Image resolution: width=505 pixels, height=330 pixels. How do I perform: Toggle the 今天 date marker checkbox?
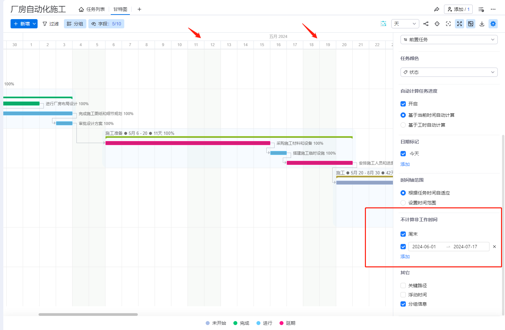tap(403, 154)
